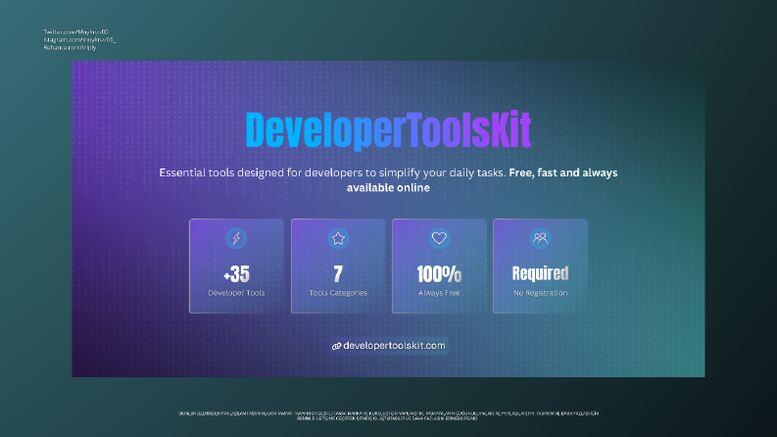777x437 pixels.
Task: Select the 7 Tools Categories card
Action: [338, 267]
